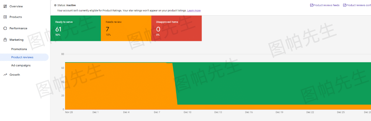Select the Product reviews sidebar item
The width and height of the screenshot is (371, 121).
(x=22, y=57)
